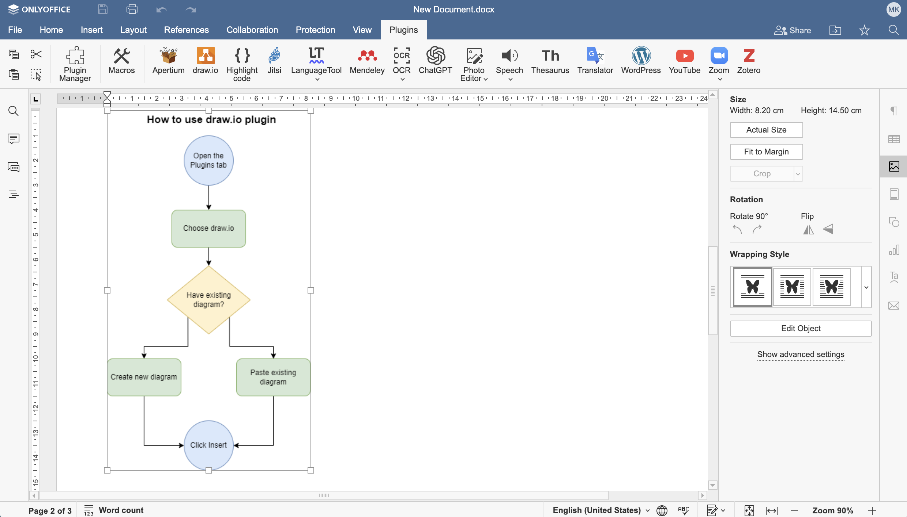Viewport: 907px width, 517px height.
Task: Flip image horizontally
Action: (x=808, y=229)
